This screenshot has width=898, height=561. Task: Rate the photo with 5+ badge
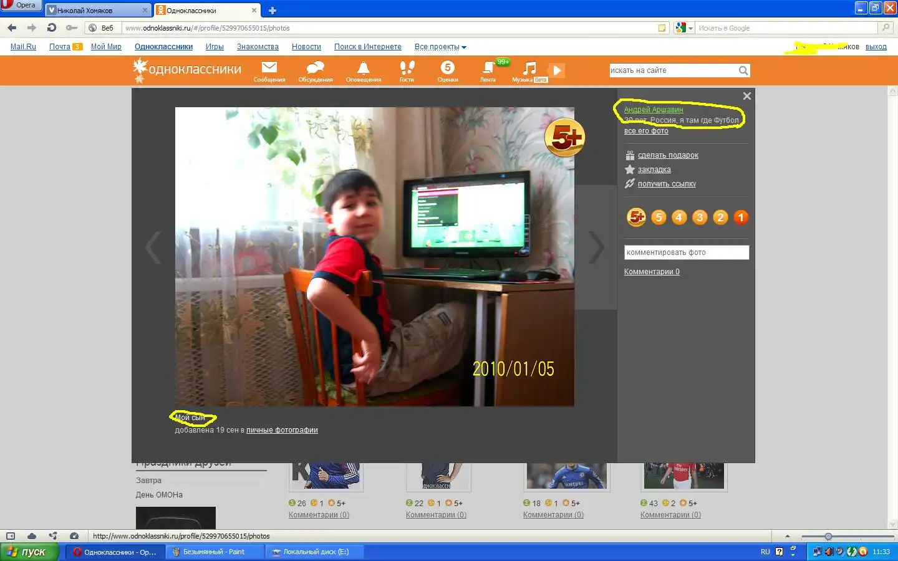[x=636, y=217]
